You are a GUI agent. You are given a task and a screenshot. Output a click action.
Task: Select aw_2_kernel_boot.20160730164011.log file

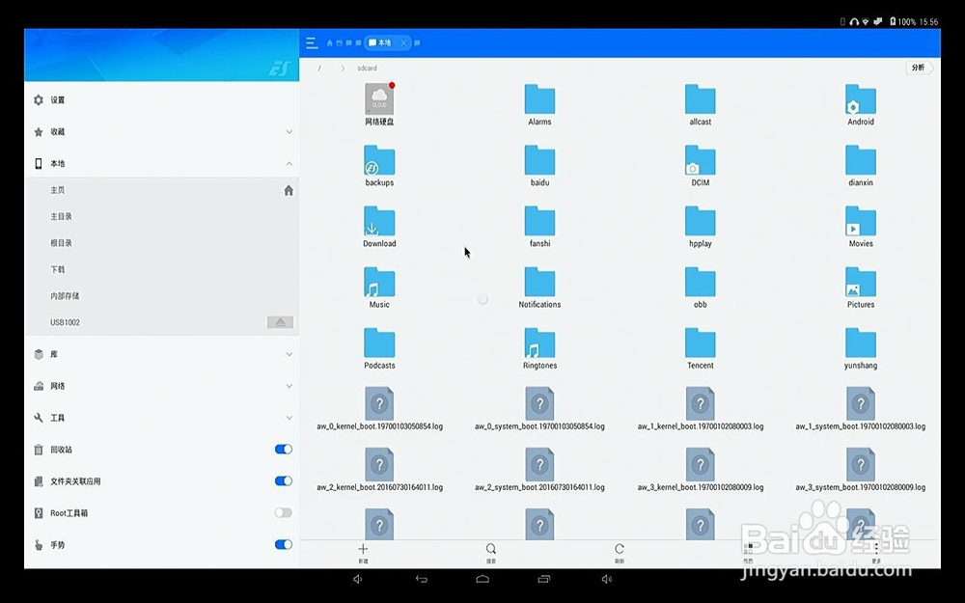(x=379, y=470)
